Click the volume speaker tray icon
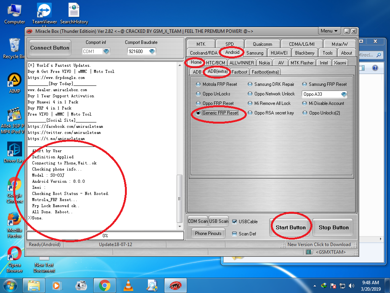 tap(352, 286)
